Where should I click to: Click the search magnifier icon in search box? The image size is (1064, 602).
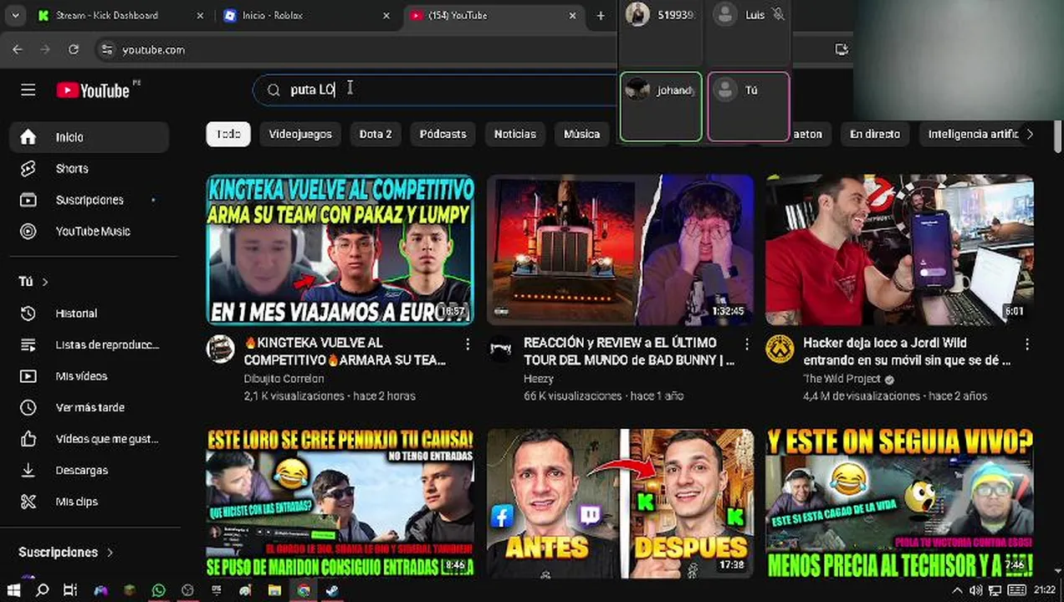coord(274,89)
